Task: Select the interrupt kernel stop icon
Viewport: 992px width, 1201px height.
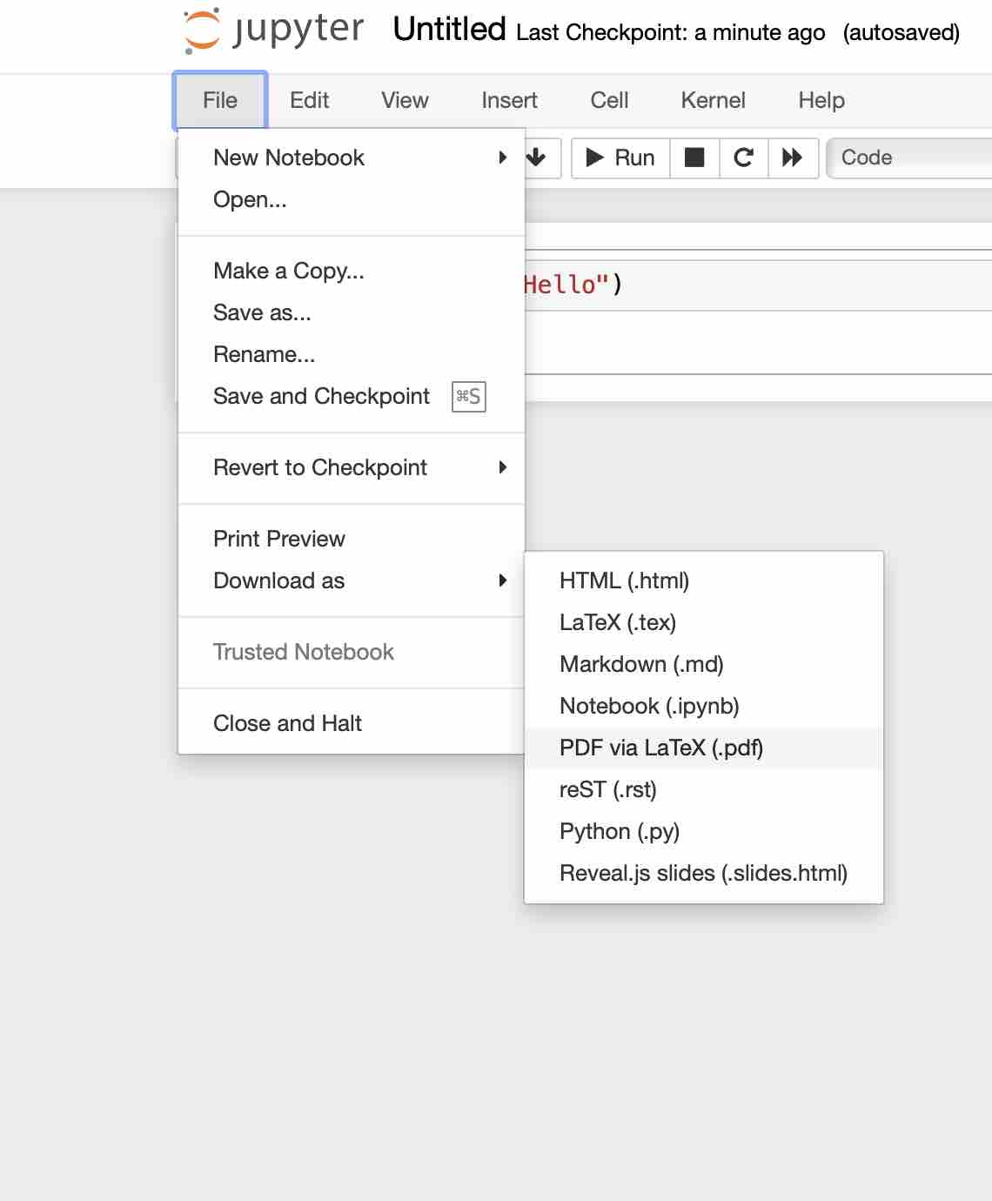Action: [x=694, y=158]
